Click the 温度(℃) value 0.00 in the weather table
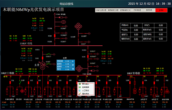Viewport: 172px width, 110px height. tap(136, 35)
